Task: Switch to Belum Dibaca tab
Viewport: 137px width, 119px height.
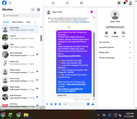Action: (18, 22)
